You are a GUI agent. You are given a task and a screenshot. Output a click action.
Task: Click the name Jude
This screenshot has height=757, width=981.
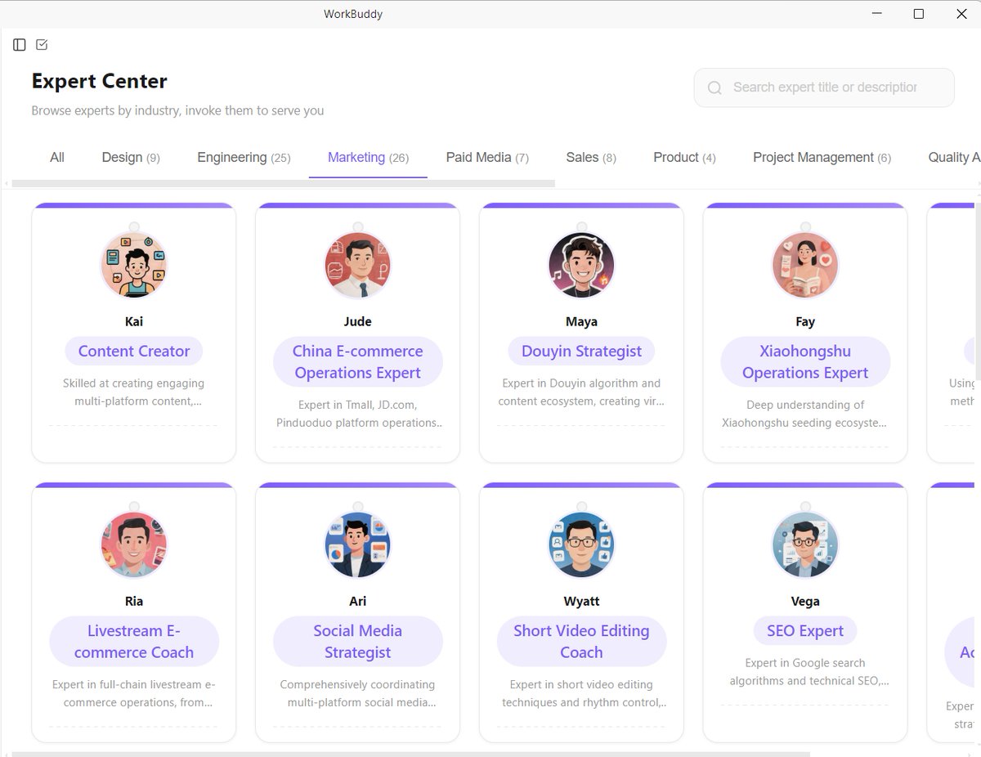click(358, 322)
